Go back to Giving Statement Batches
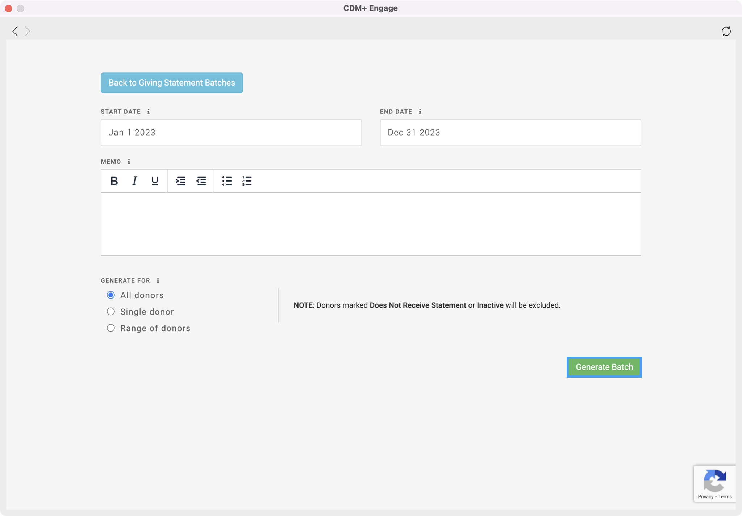Viewport: 742px width, 516px height. click(172, 83)
